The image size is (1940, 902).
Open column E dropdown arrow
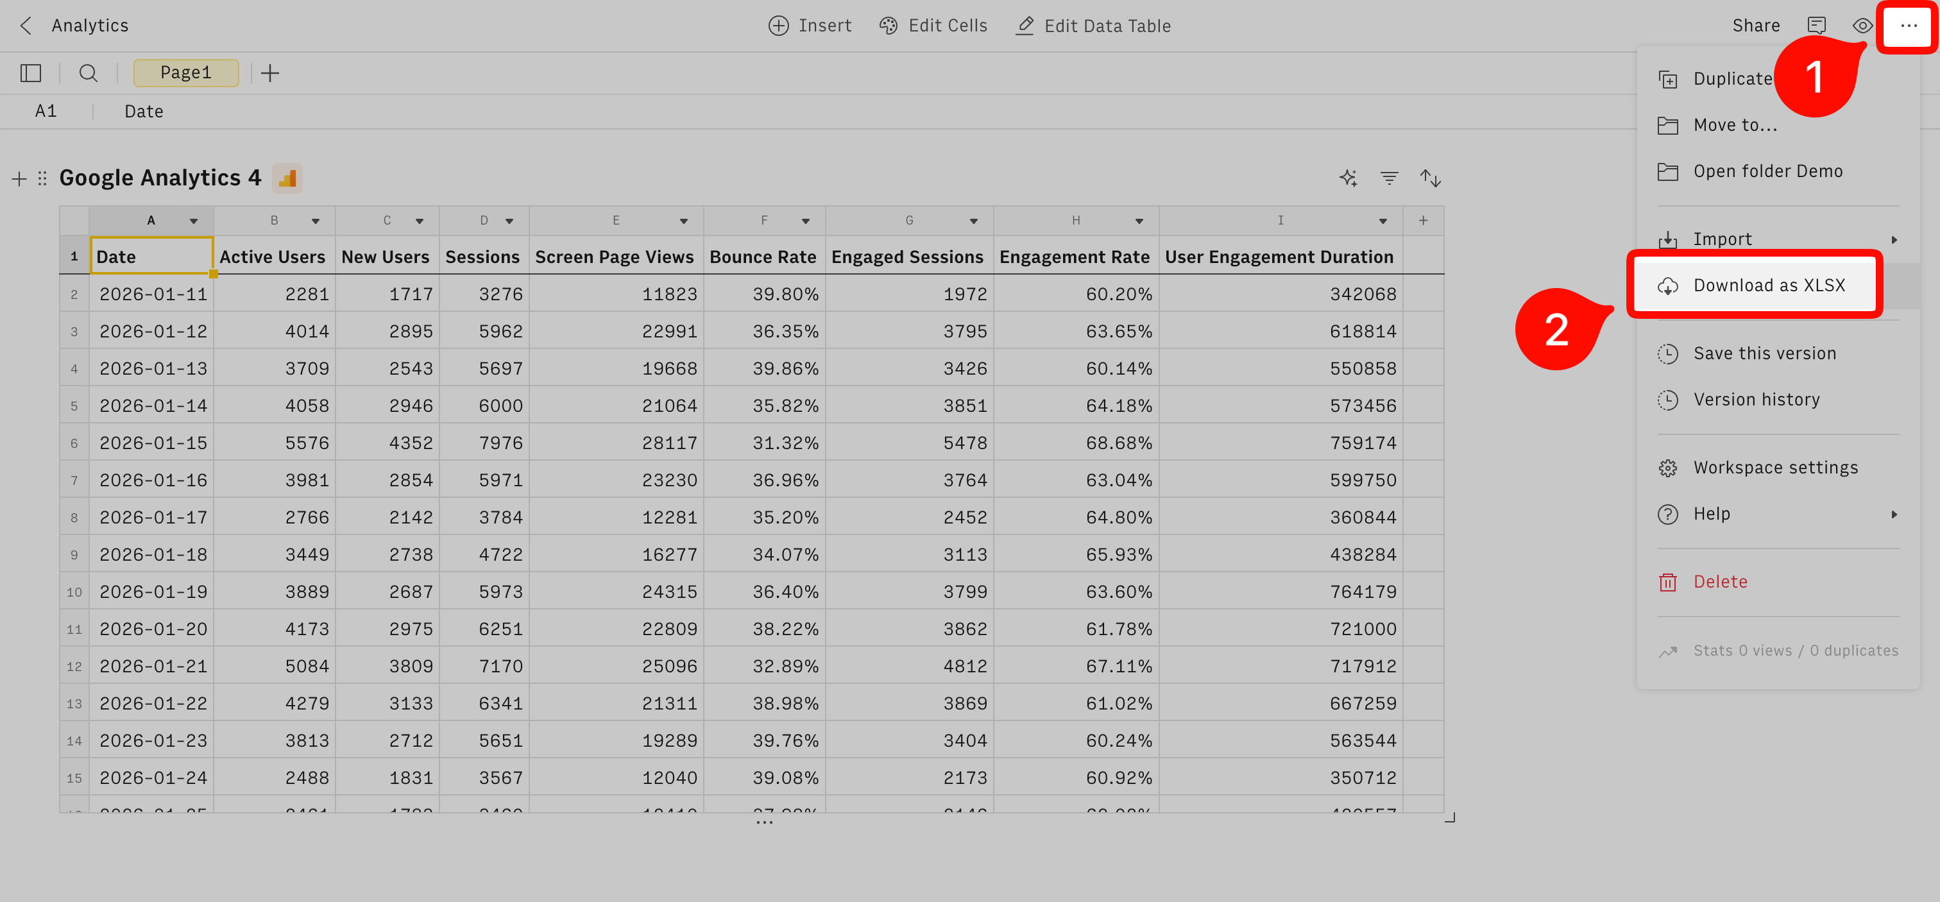coord(683,221)
